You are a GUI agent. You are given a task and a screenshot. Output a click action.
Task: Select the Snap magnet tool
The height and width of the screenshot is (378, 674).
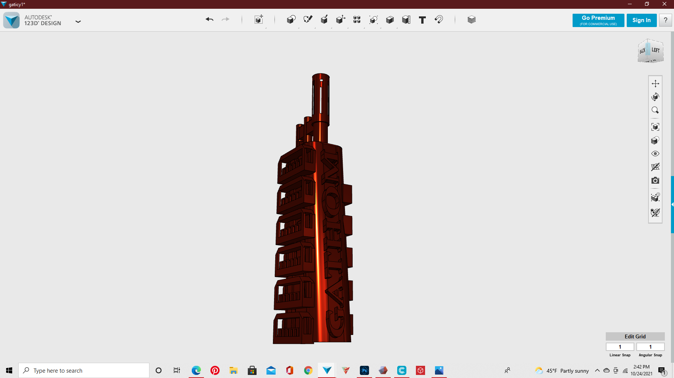pos(439,20)
